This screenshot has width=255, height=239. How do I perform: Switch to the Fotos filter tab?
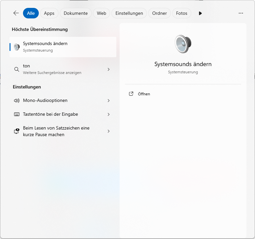pos(181,13)
